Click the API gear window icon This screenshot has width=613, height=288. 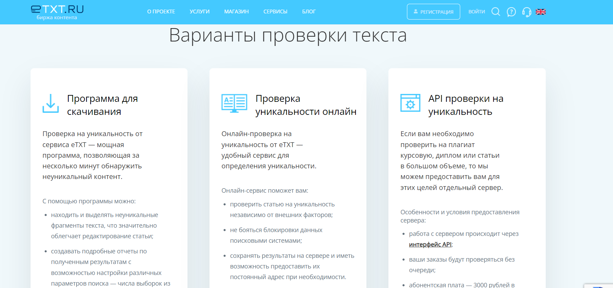click(410, 103)
